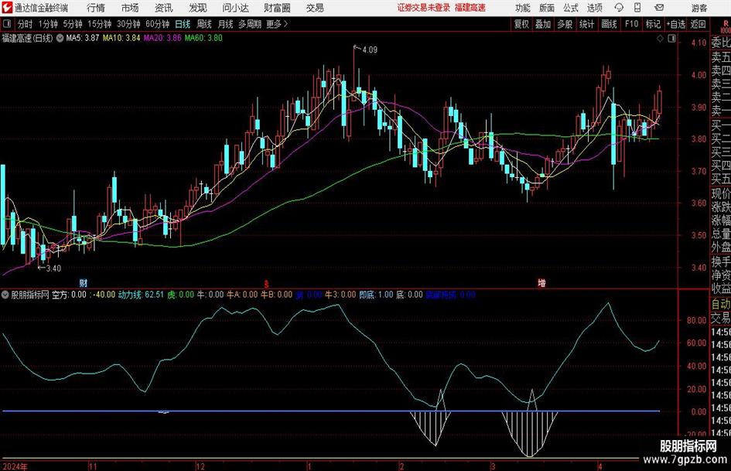Click the 叠加 overlay button

[x=543, y=24]
